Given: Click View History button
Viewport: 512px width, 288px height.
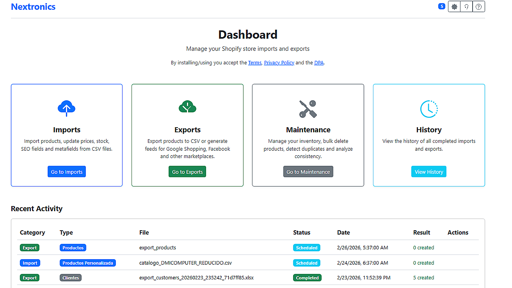Looking at the screenshot, I should [x=429, y=172].
